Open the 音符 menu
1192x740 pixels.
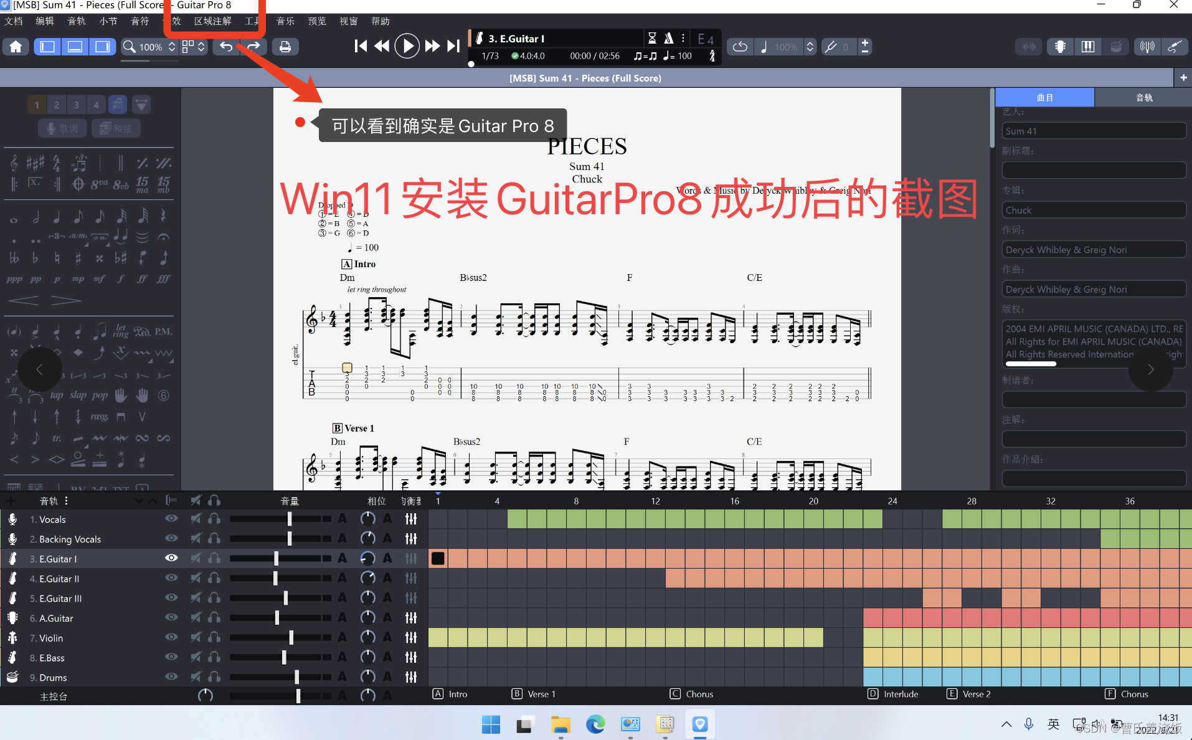(140, 21)
